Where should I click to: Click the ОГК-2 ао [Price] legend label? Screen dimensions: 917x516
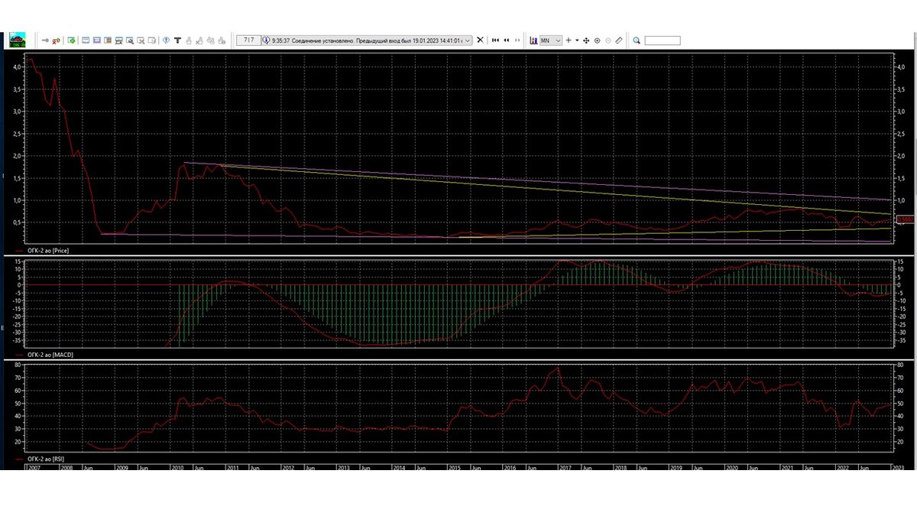49,250
